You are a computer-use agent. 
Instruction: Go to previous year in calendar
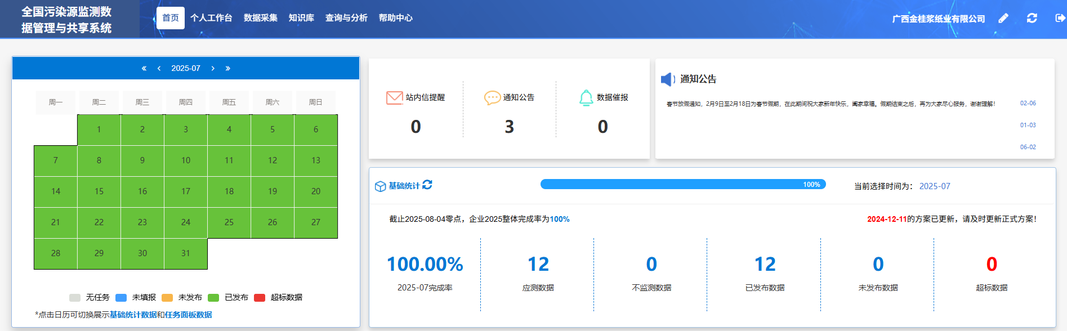pos(144,68)
